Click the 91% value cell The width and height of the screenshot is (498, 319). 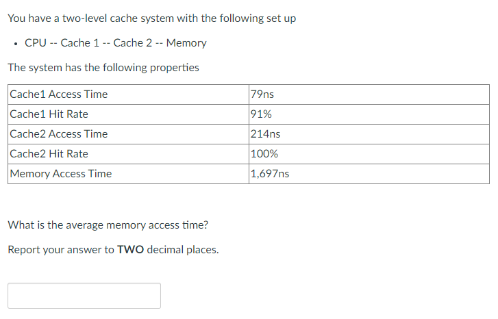369,114
